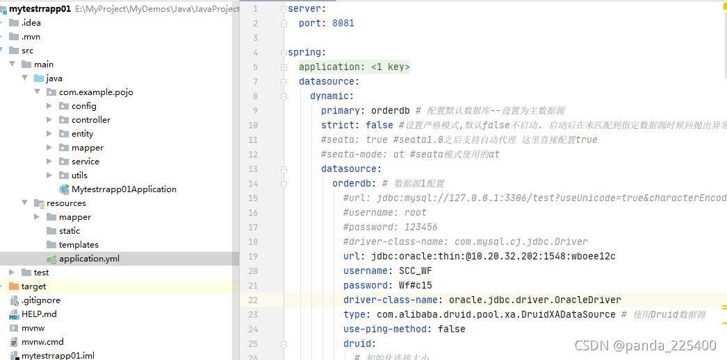This screenshot has width=727, height=360.
Task: Fold the server block gutter marker
Action: [284, 9]
